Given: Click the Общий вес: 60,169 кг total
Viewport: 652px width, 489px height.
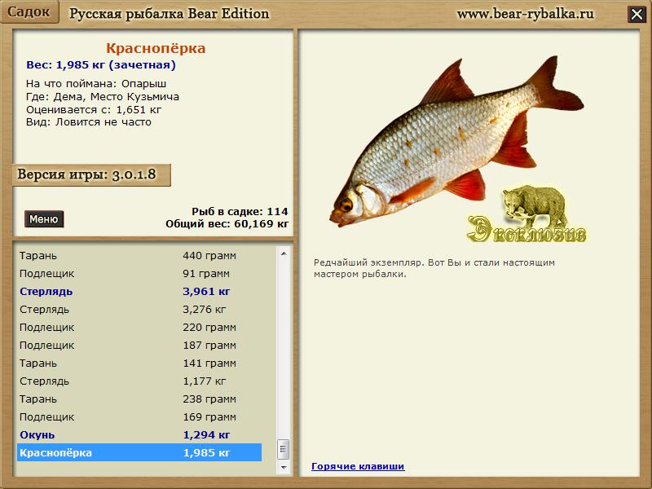Looking at the screenshot, I should 227,223.
